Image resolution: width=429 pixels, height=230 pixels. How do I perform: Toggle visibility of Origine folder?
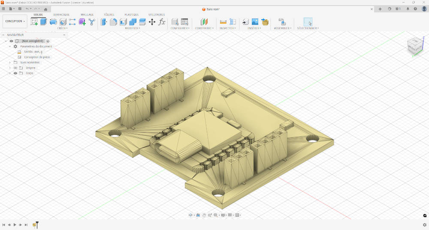15,68
